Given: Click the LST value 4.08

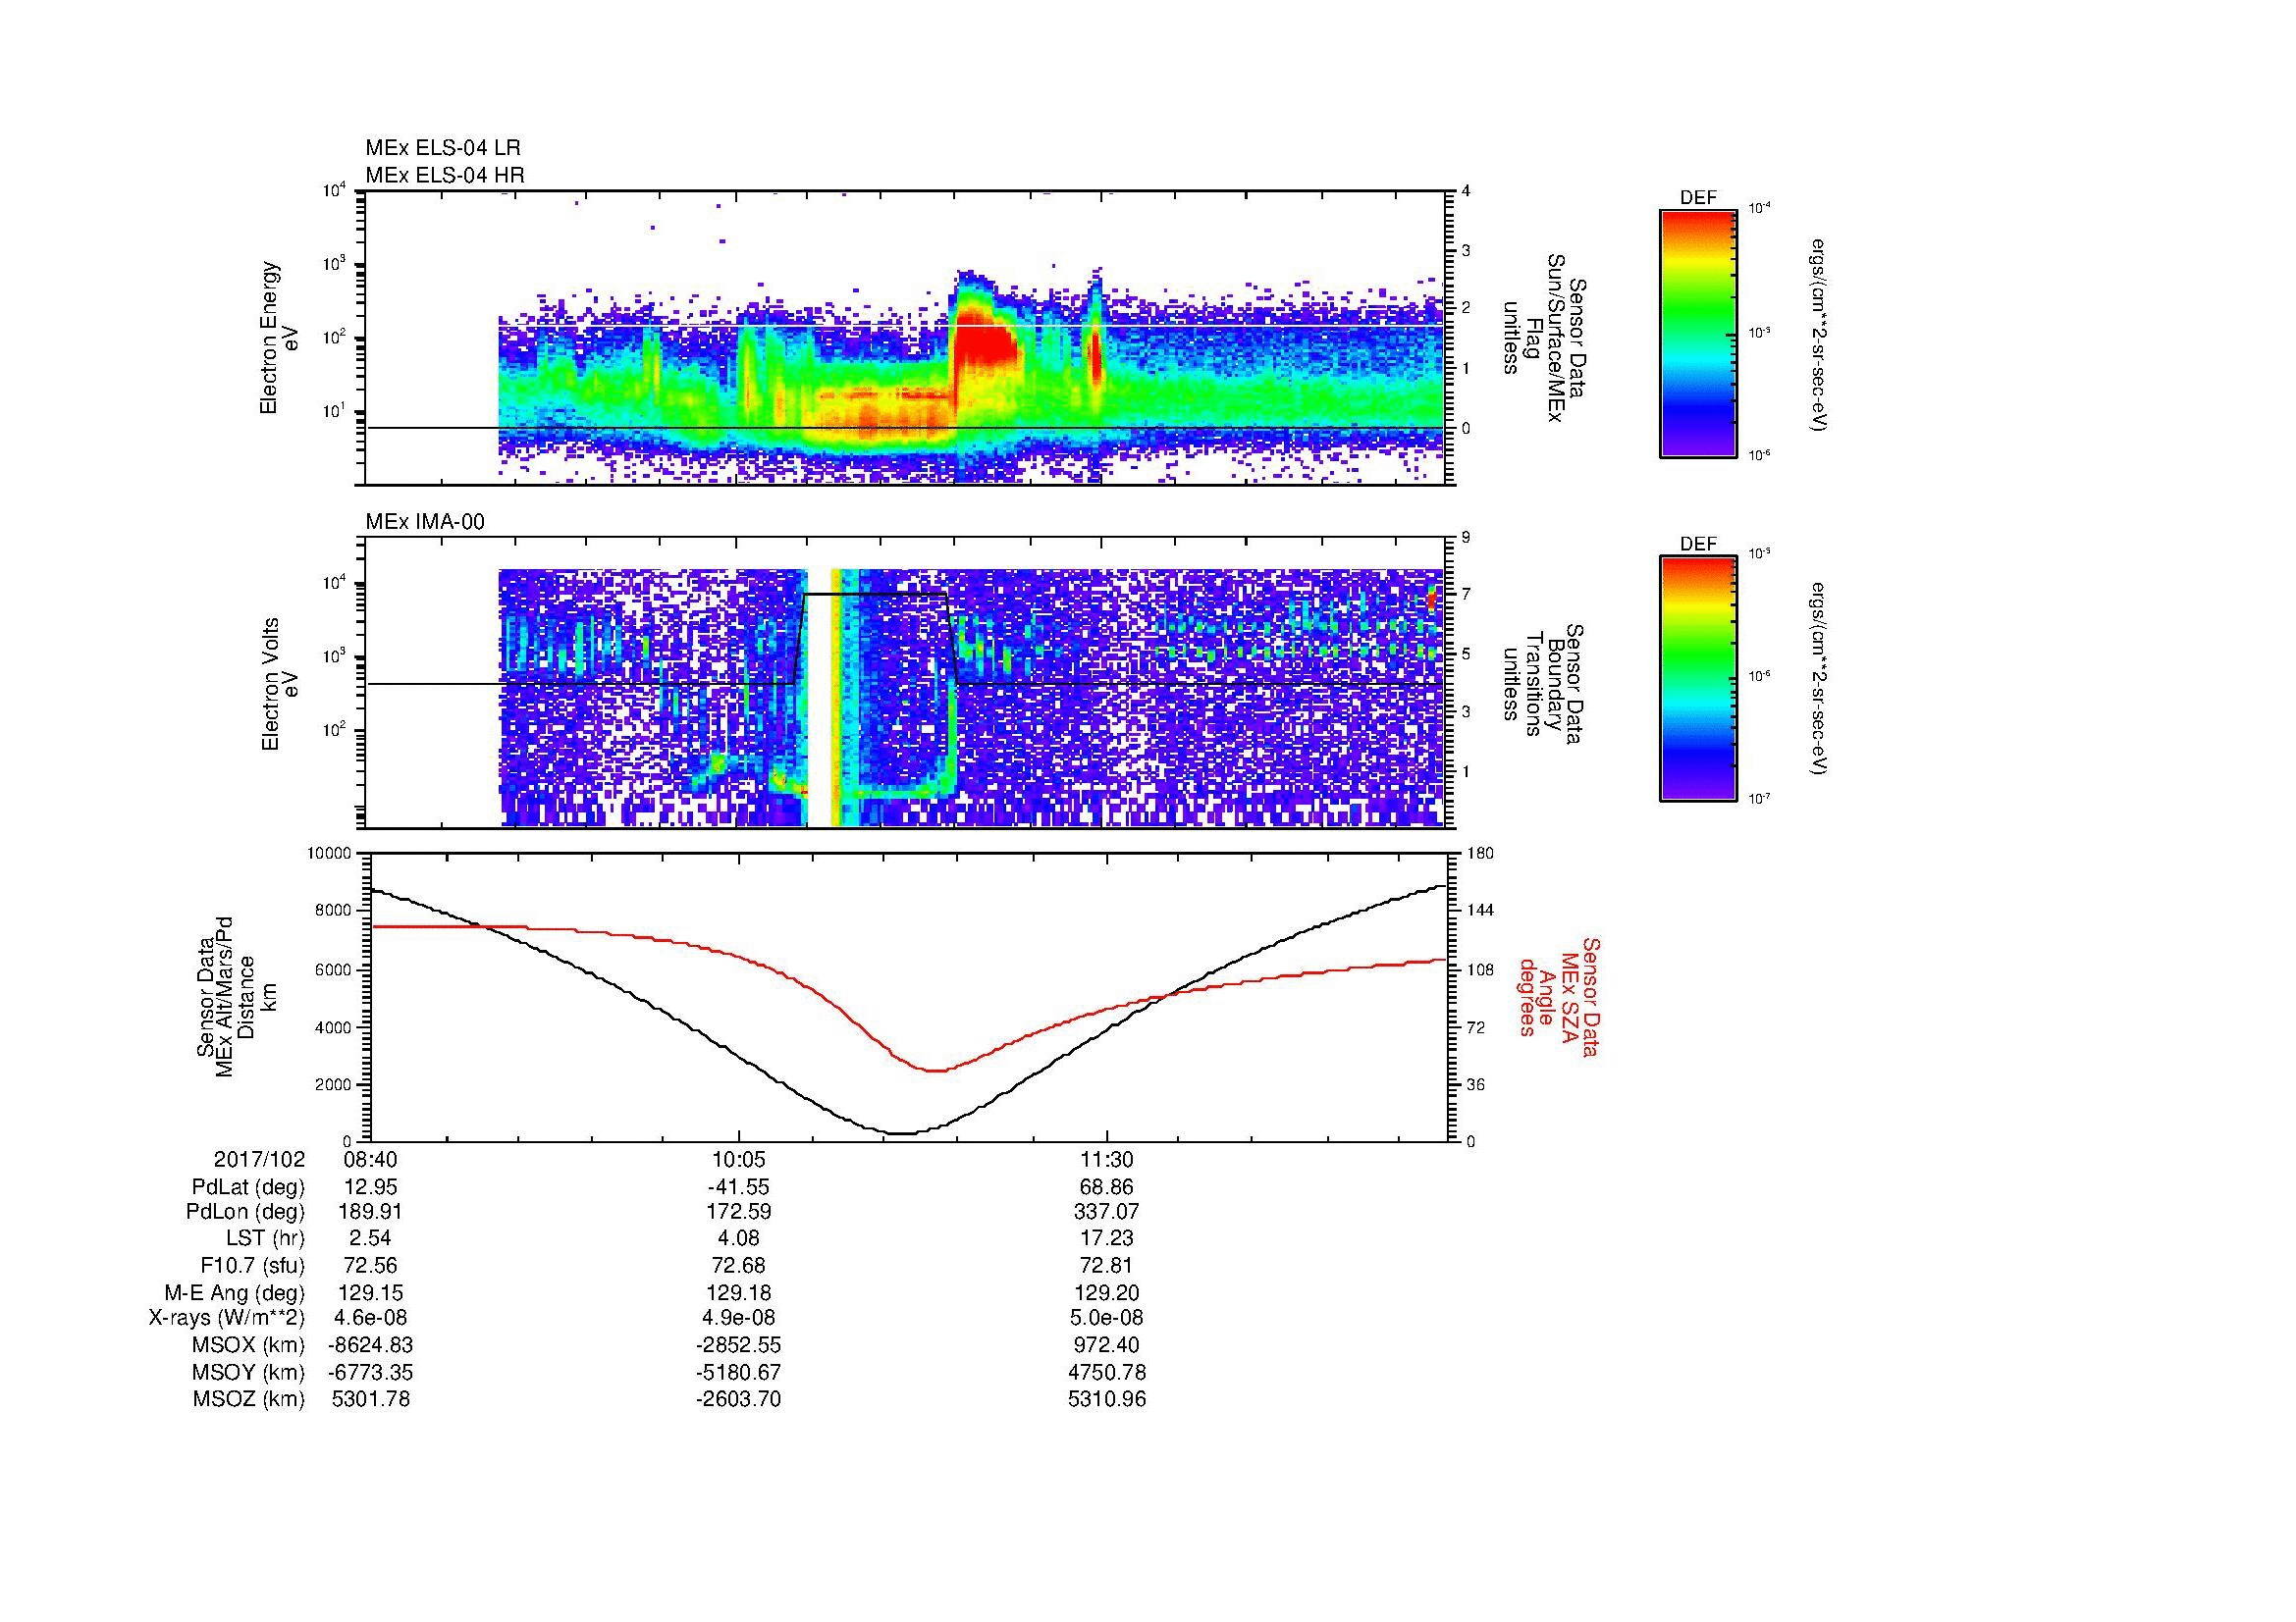Looking at the screenshot, I should [738, 1239].
